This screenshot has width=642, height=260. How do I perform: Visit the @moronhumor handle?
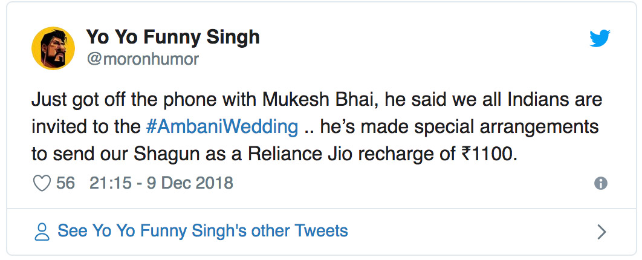(x=143, y=59)
